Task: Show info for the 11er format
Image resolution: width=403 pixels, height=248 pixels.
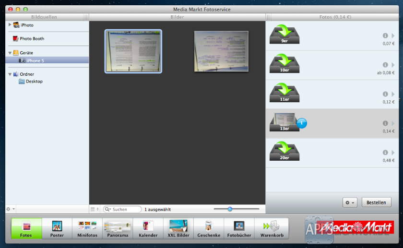Action: [x=385, y=94]
